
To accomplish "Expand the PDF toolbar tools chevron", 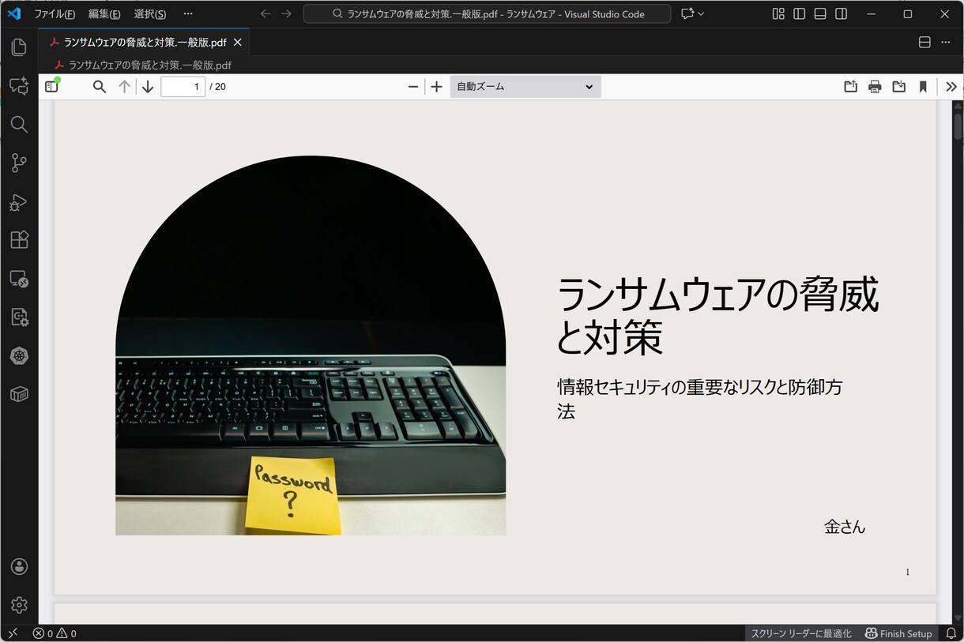I will tap(951, 87).
